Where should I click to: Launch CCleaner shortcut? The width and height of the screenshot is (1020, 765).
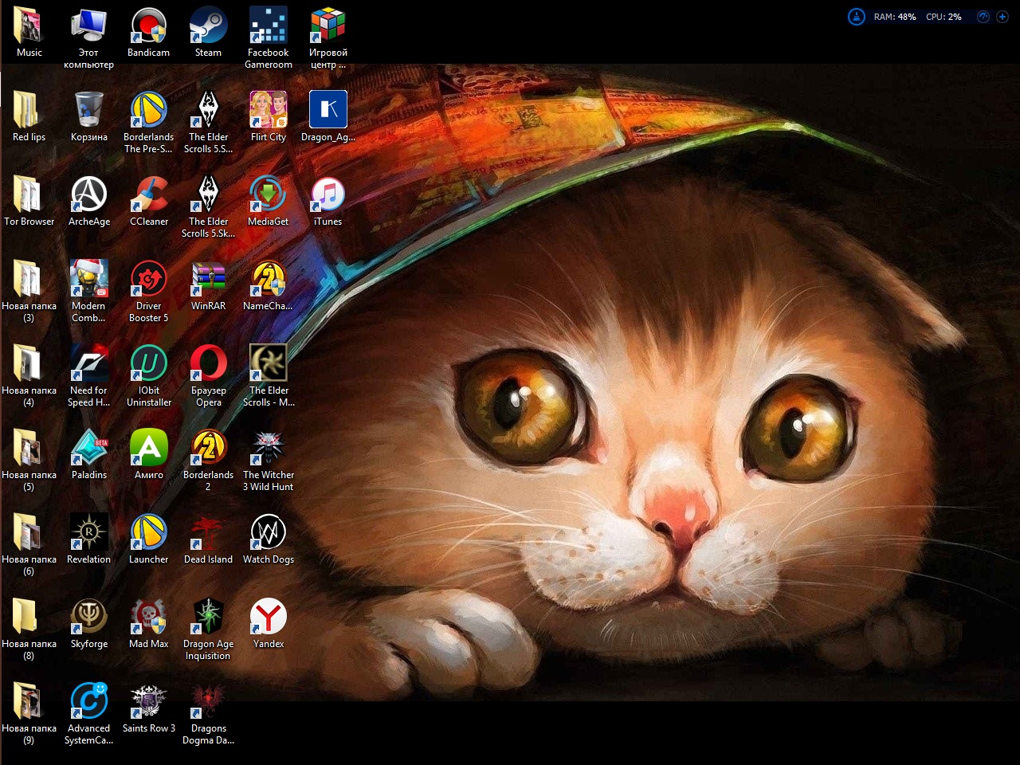point(148,202)
